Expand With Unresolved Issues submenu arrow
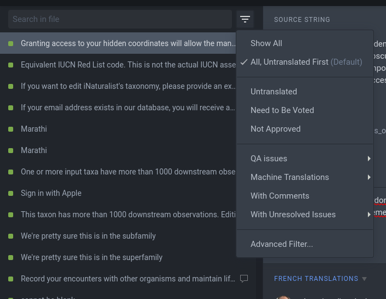 point(369,215)
